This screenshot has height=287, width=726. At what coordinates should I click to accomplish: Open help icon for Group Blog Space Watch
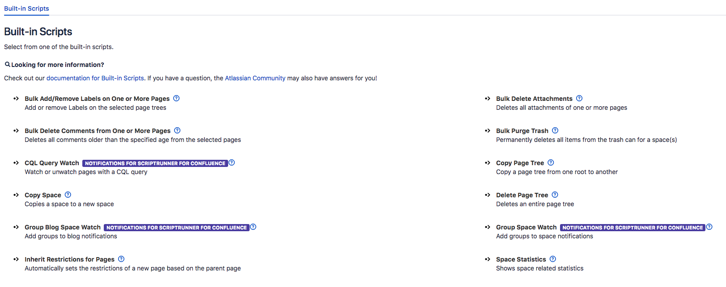click(x=253, y=227)
